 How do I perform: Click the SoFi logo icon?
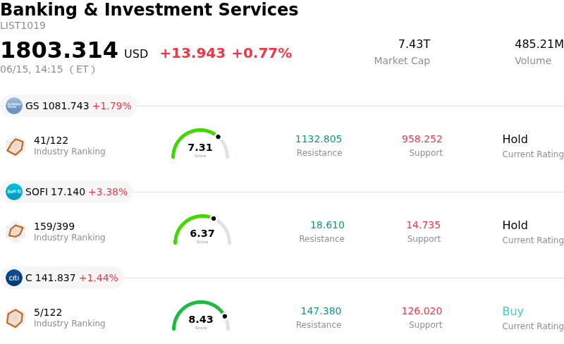tap(14, 192)
